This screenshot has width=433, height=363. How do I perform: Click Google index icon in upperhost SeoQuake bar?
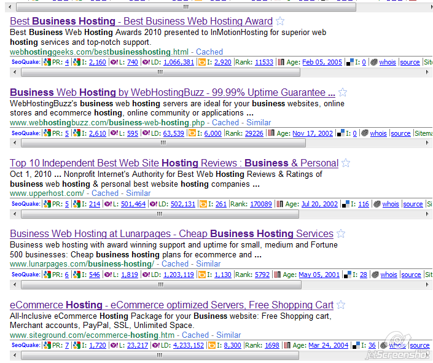tap(77, 204)
